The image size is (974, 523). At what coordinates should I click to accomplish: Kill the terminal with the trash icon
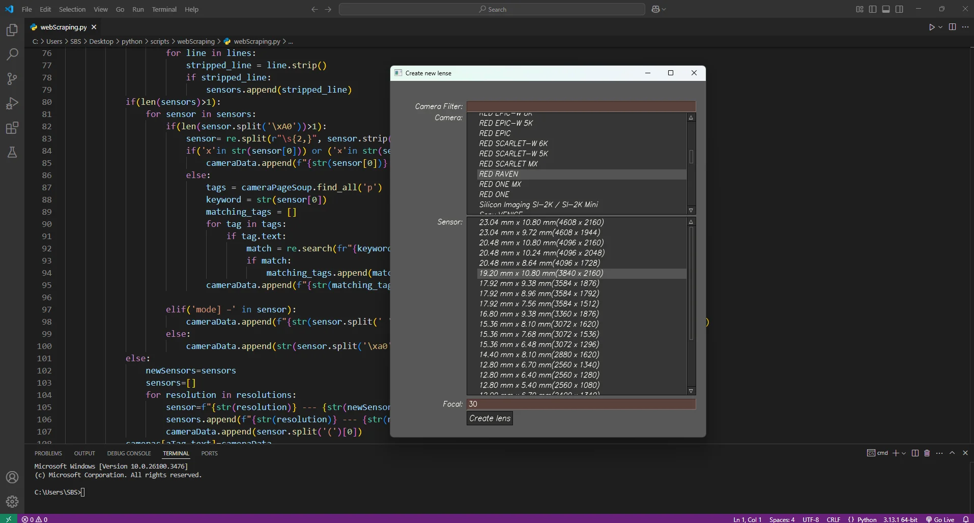pos(926,453)
